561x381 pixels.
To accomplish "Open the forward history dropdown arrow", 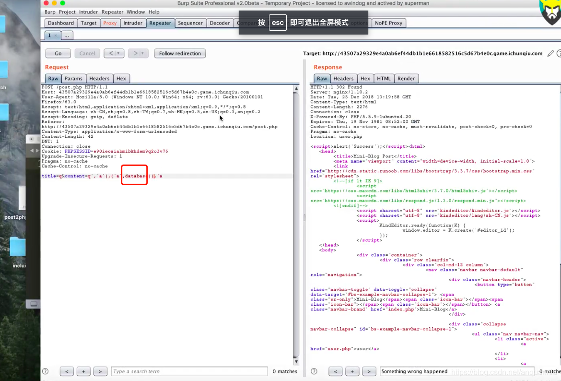I will 143,53.
